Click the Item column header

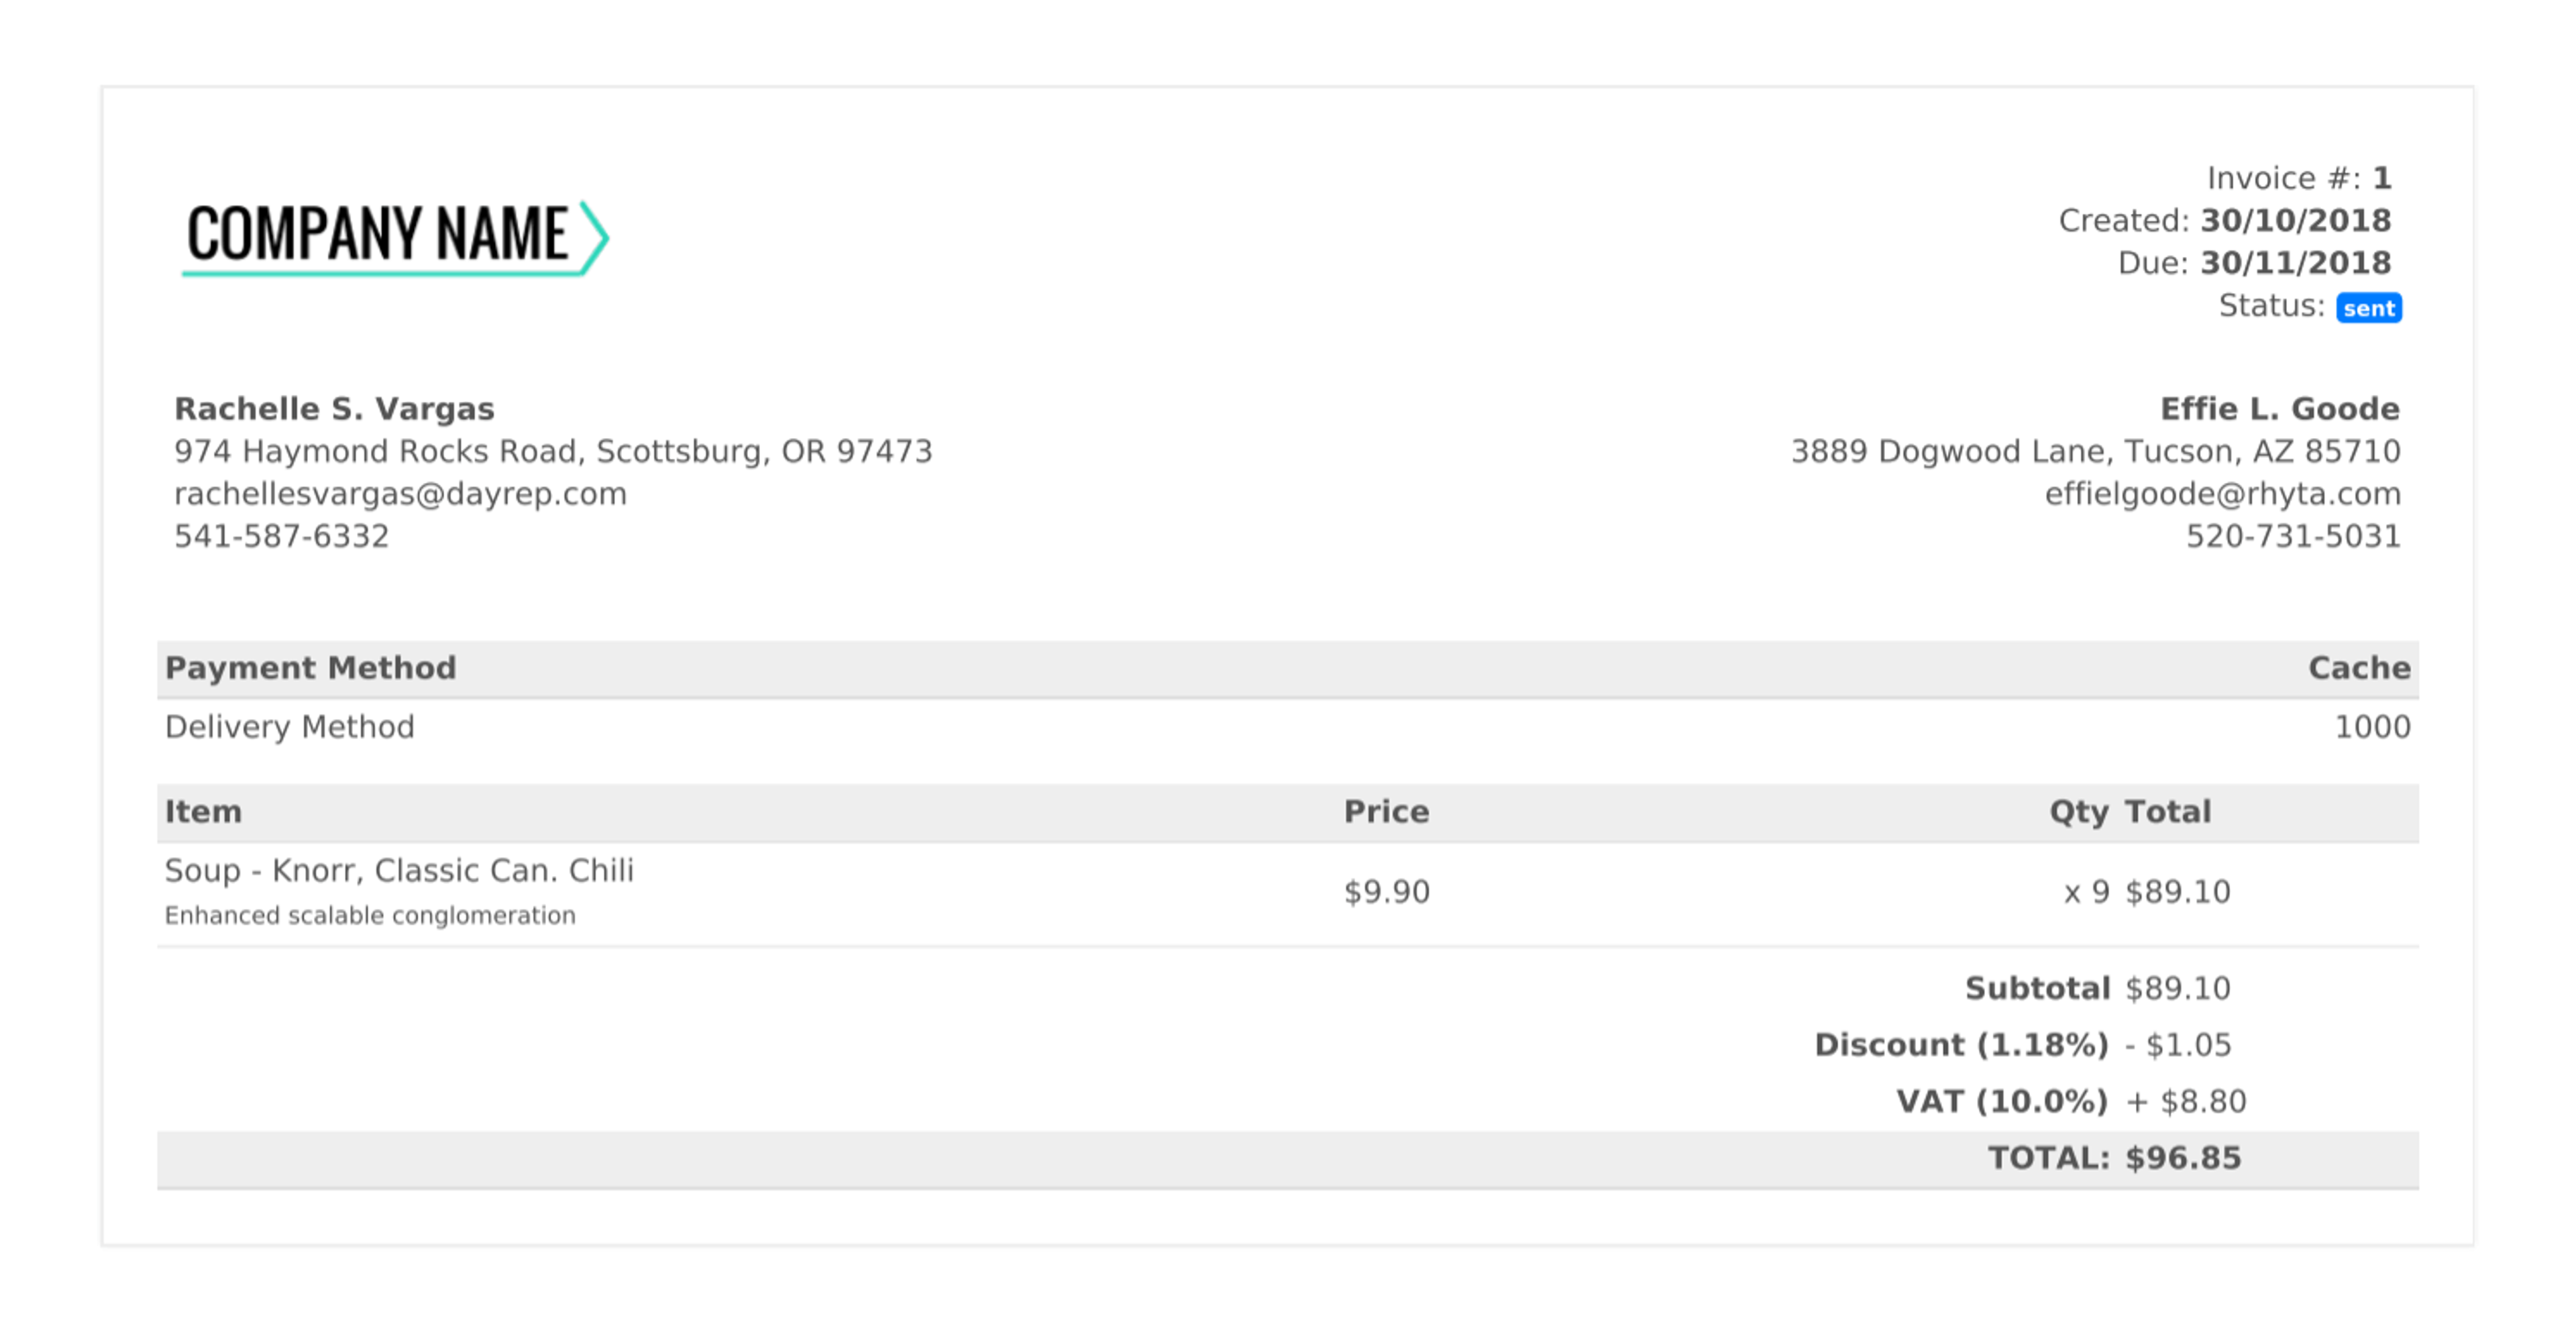click(x=203, y=812)
